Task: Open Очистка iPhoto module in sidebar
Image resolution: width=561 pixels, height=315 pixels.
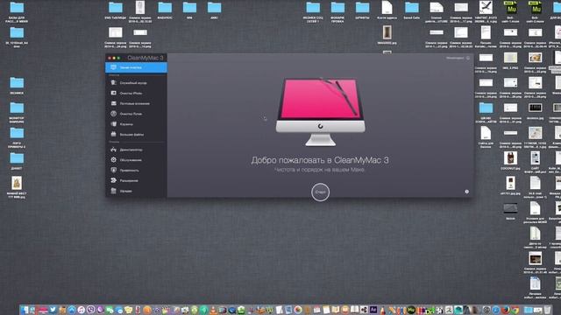Action: pyautogui.click(x=136, y=94)
